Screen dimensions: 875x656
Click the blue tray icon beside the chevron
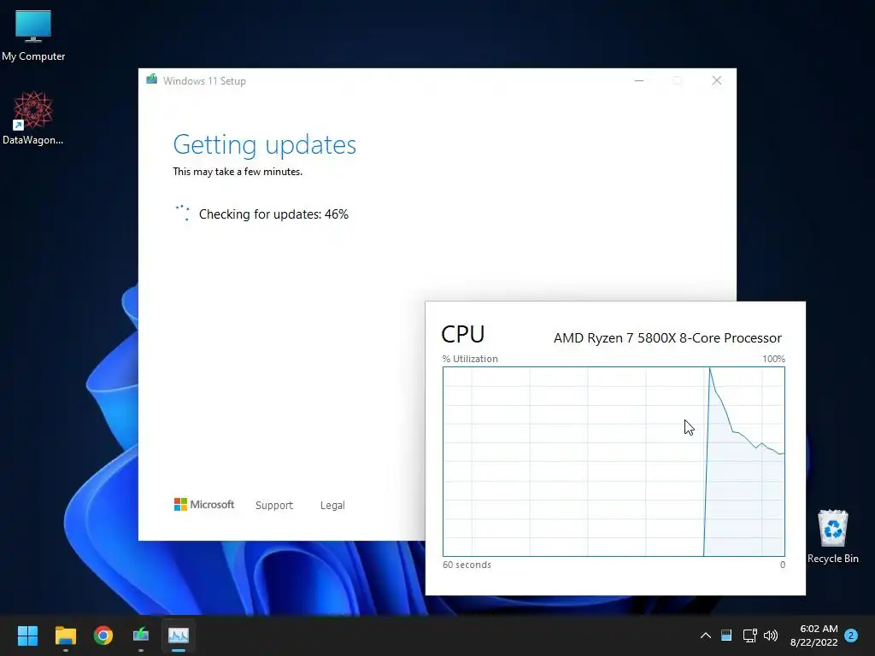click(726, 635)
